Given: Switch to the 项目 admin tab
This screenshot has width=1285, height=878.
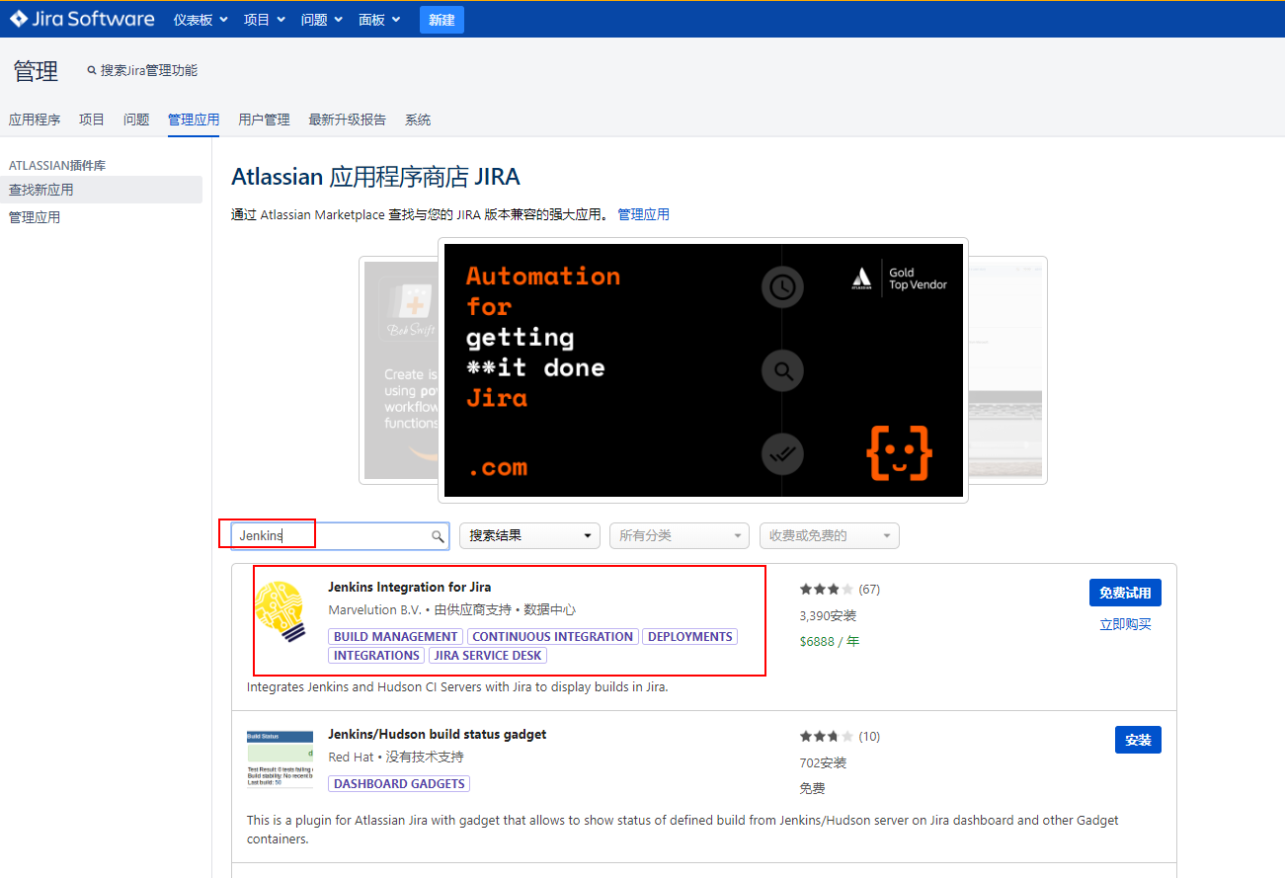Looking at the screenshot, I should [92, 120].
